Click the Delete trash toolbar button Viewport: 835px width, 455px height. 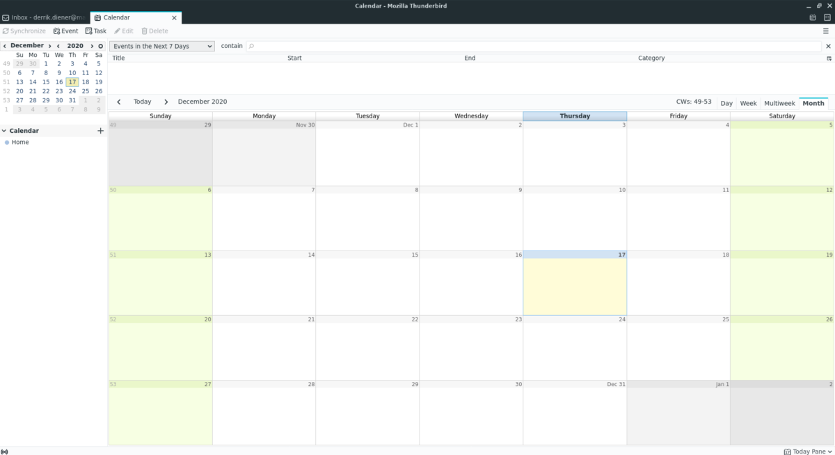click(154, 31)
